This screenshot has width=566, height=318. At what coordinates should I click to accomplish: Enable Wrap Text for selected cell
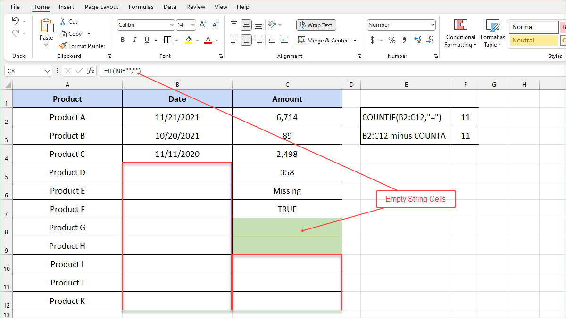click(316, 25)
